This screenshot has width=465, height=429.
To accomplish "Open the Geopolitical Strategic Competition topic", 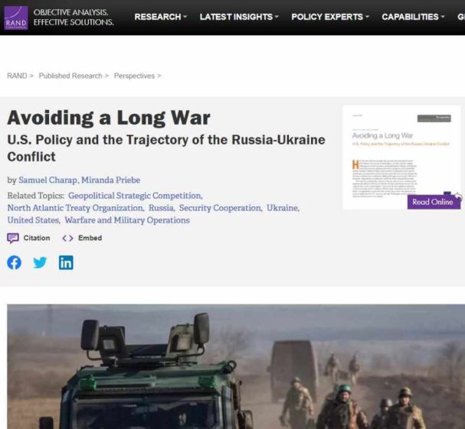I will click(136, 196).
